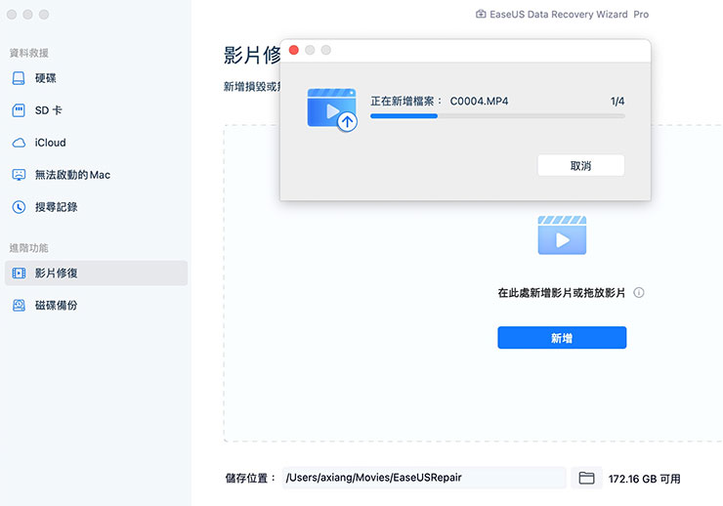The image size is (723, 506).
Task: Click the 172.16 GB 可用 text
Action: click(644, 479)
